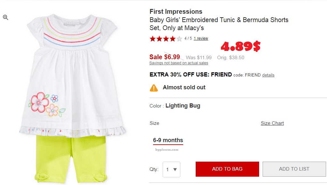Click the Sale $6.99 price
327x185 pixels.
coord(165,57)
